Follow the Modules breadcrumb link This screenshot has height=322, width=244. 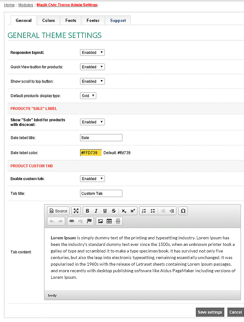(26, 5)
